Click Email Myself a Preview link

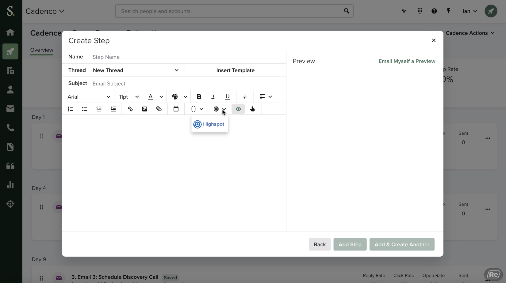[407, 61]
